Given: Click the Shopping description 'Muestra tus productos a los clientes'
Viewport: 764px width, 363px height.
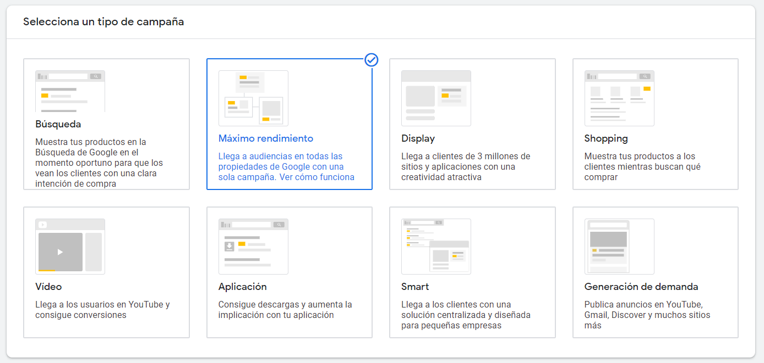Looking at the screenshot, I should click(x=642, y=166).
